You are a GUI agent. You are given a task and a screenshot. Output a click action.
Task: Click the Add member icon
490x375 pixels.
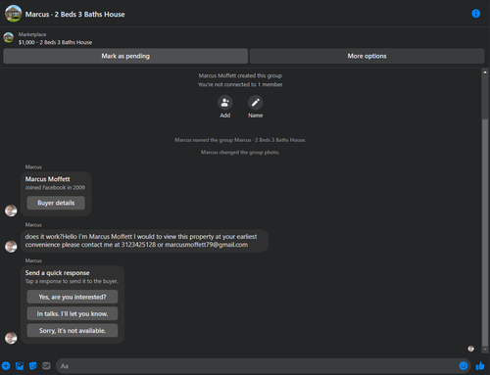click(225, 103)
